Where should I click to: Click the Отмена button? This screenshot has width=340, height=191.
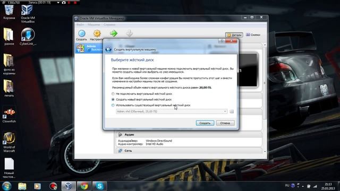pos(225,123)
